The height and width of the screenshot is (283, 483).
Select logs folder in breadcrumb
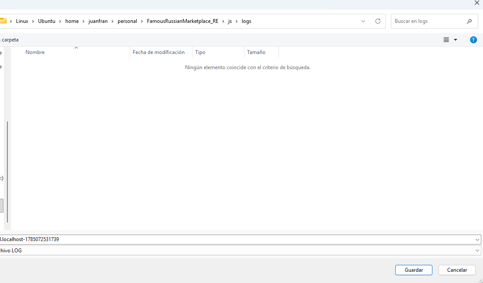[x=246, y=21]
